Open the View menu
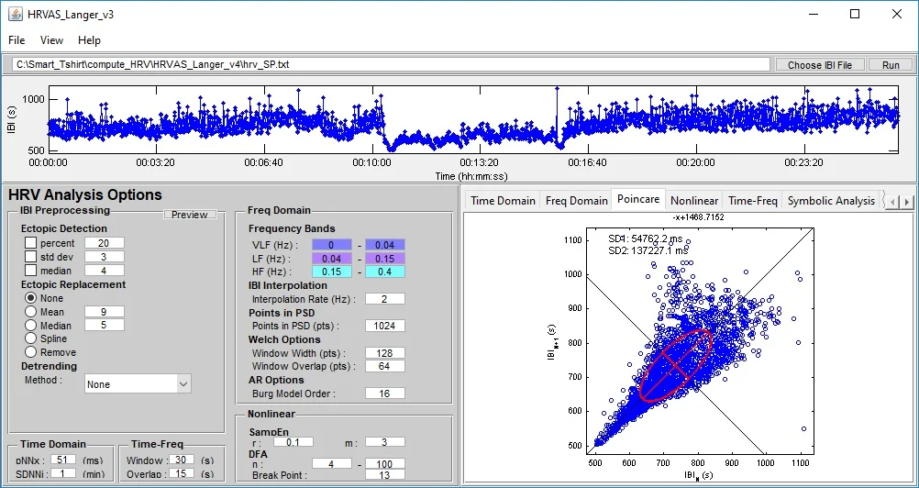 pos(51,40)
